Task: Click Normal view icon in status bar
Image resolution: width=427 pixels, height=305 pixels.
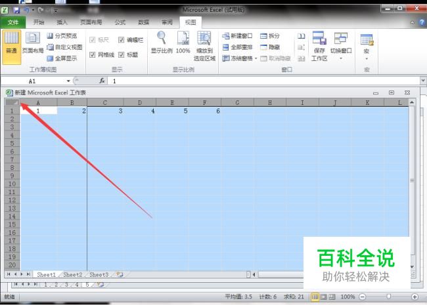Action: click(x=315, y=296)
